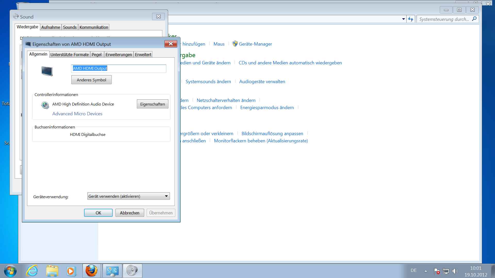Open Windows Explorer folder icon in taskbar
Viewport: 495px width, 278px height.
pos(52,271)
